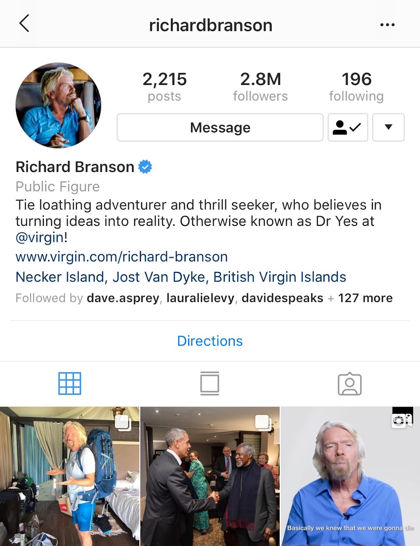Go back using the left chevron
The image size is (420, 546).
point(24,24)
